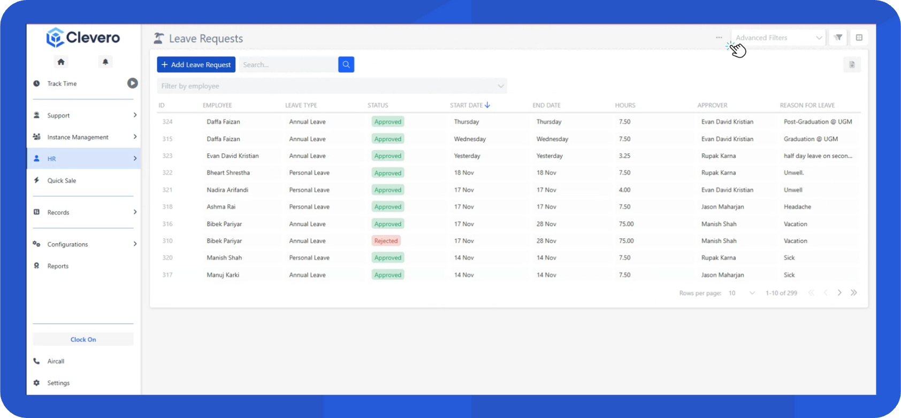Viewport: 901px width, 418px height.
Task: Click the search magnifier button
Action: (x=346, y=65)
